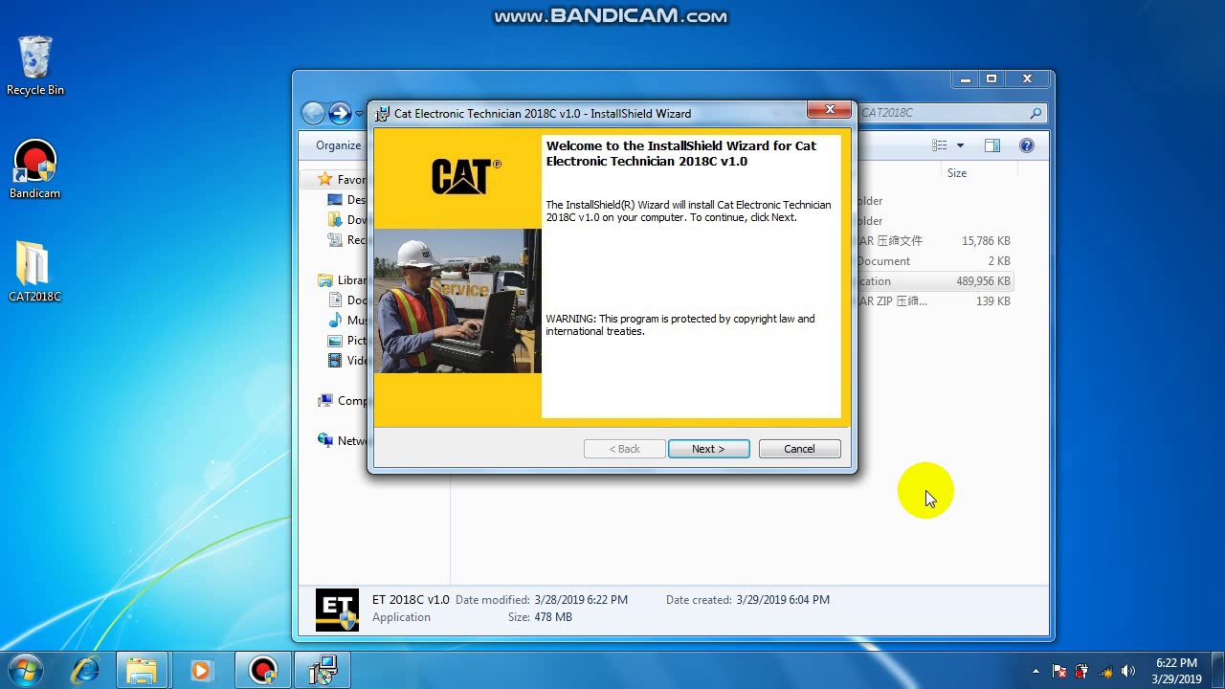Open Explorer help via question mark icon

1027,145
